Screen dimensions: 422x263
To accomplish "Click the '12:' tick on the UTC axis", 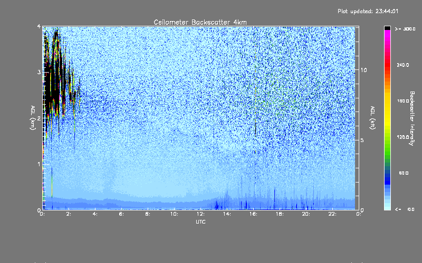I will coord(200,214).
